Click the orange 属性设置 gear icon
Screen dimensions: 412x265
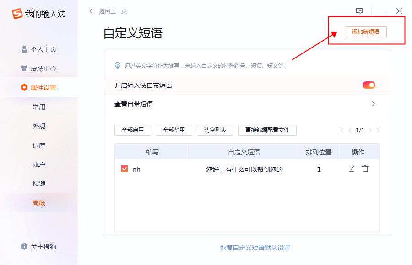(x=24, y=87)
